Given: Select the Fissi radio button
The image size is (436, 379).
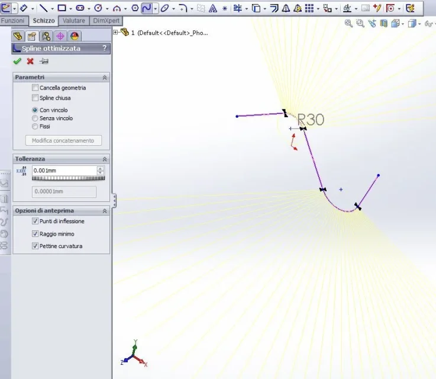Looking at the screenshot, I should tap(35, 126).
